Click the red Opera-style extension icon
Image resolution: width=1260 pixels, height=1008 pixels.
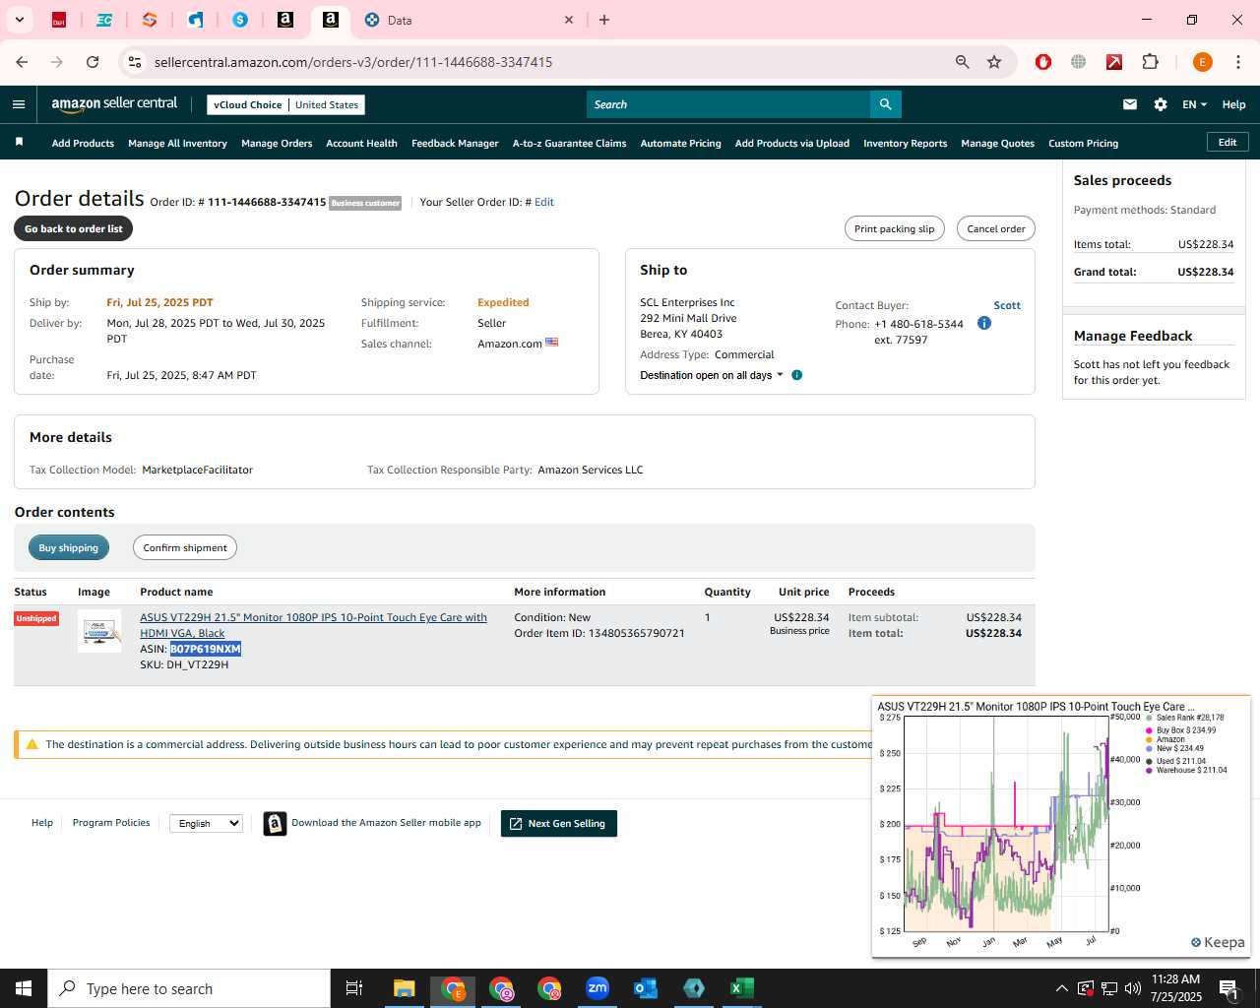click(x=1043, y=62)
